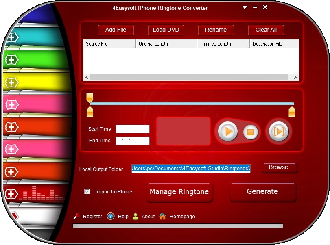Screen dimensions: 330x245
Task: Click the Homepage house icon
Action: 163,216
